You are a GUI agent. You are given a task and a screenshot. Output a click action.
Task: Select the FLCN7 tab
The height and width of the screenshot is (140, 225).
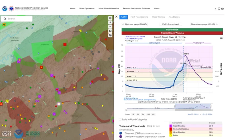coord(123,17)
